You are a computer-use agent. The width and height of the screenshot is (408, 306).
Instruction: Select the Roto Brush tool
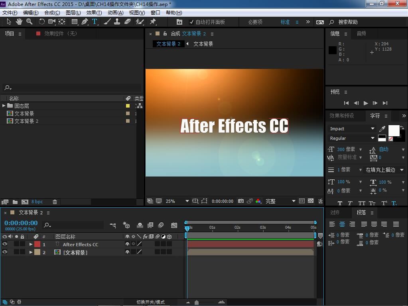pyautogui.click(x=140, y=22)
